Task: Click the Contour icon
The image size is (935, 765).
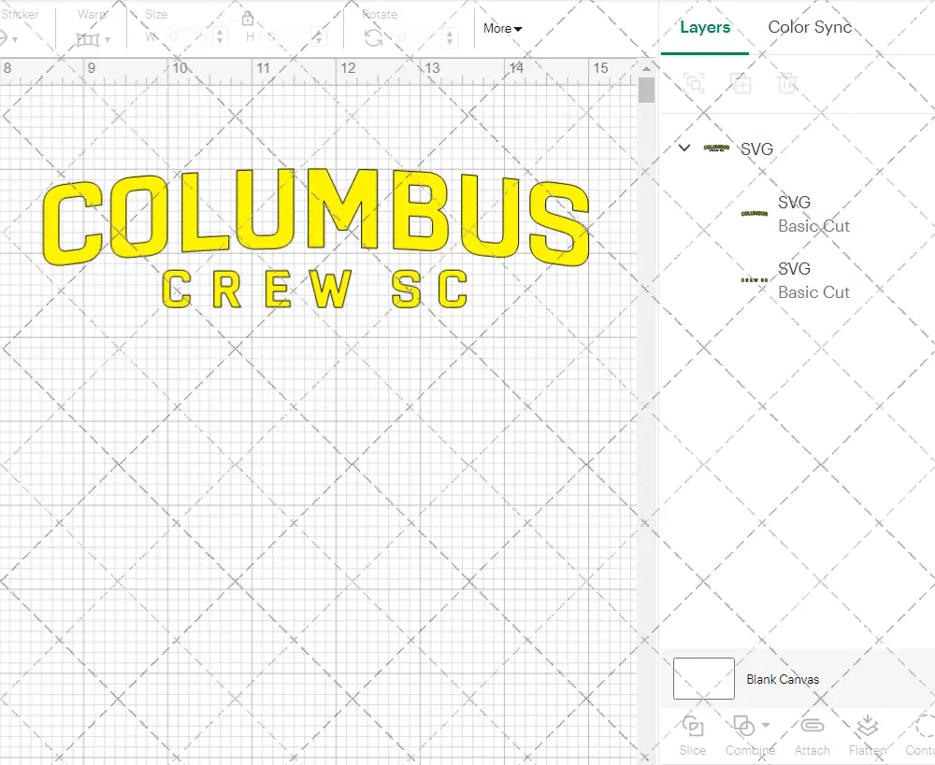Action: [x=926, y=726]
